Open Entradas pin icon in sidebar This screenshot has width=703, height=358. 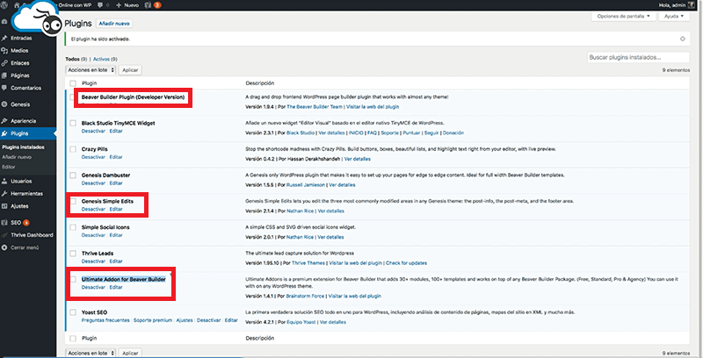coord(4,38)
